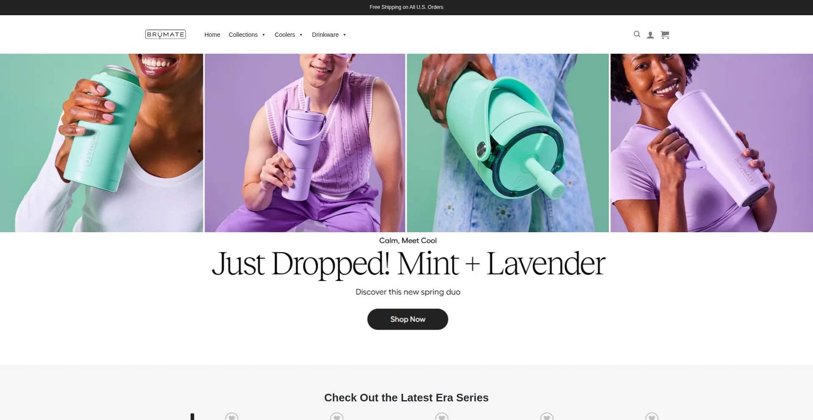Open the search magnifier icon
This screenshot has height=420, width=813.
point(637,34)
